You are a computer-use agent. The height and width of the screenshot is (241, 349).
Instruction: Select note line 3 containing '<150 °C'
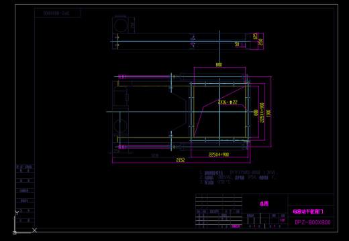point(215,182)
